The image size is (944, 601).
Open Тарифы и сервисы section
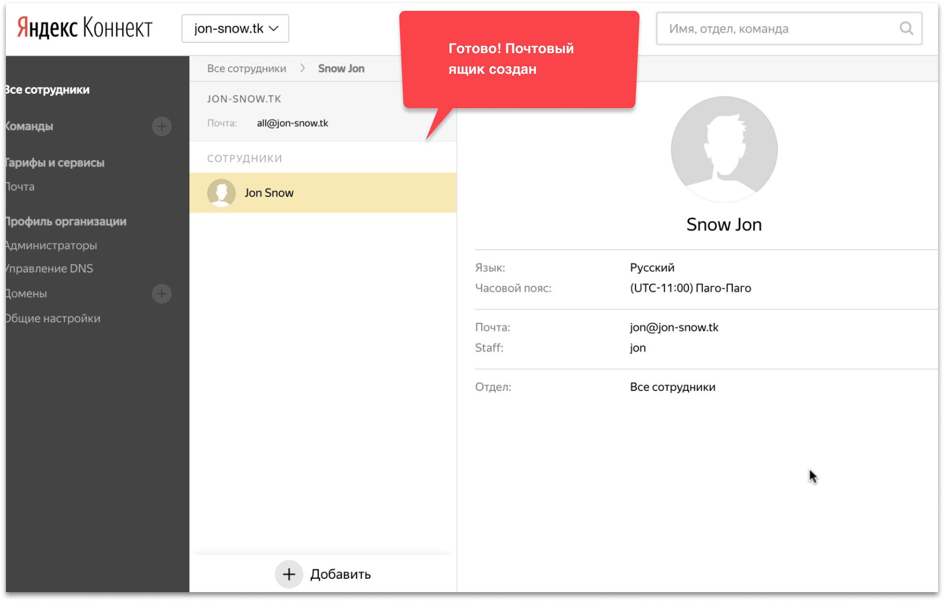[x=55, y=163]
